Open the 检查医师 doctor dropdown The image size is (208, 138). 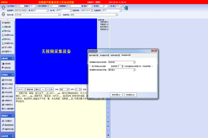tap(120, 10)
